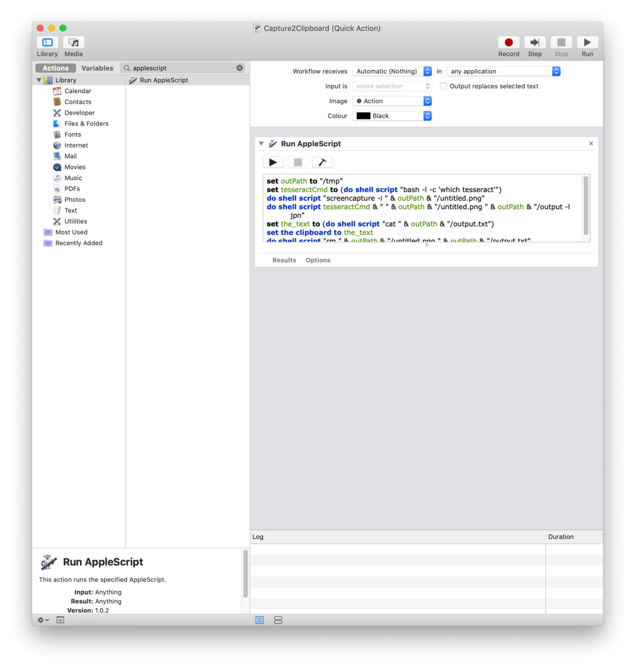Image resolution: width=635 pixels, height=668 pixels.
Task: Open the Media browser button
Action: pos(73,43)
